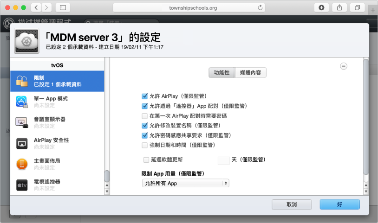Click the delay days input field

[224, 160]
